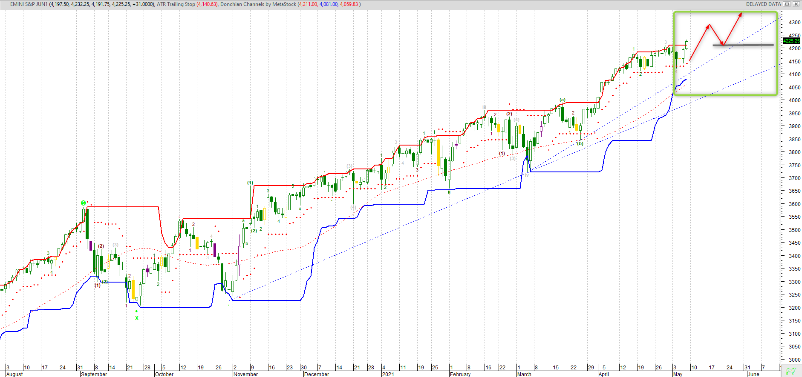Select the green (b) wave label
This screenshot has width=802, height=377.
(x=580, y=143)
